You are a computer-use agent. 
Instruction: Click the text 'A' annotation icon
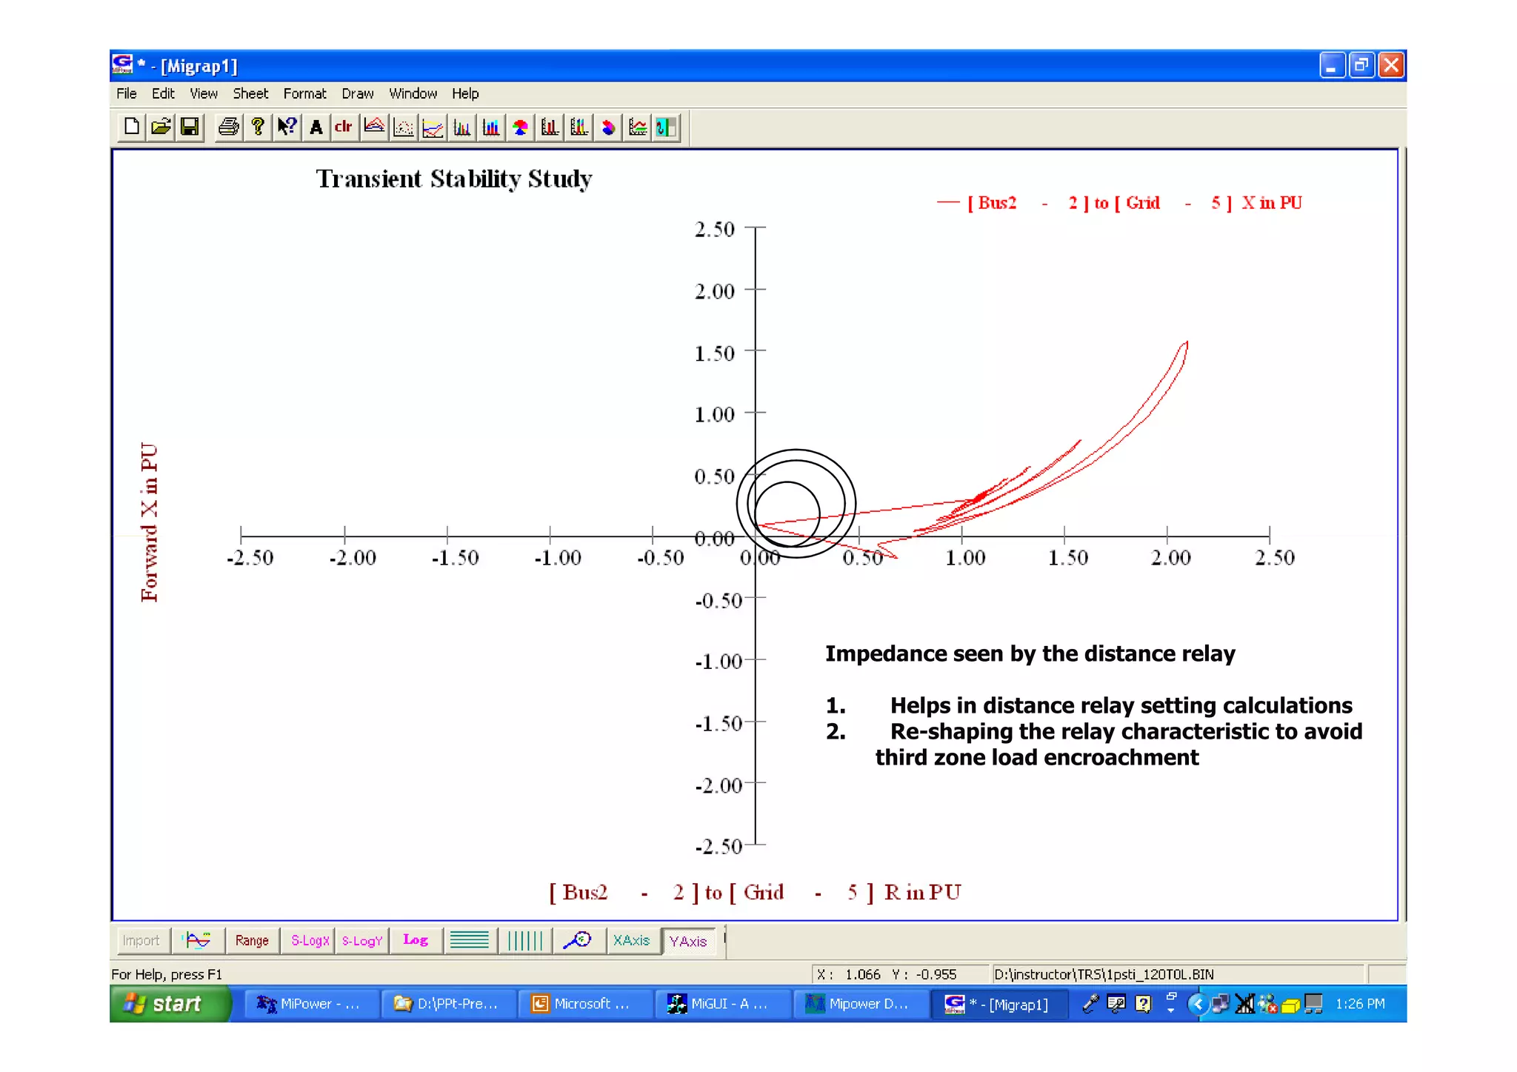316,127
